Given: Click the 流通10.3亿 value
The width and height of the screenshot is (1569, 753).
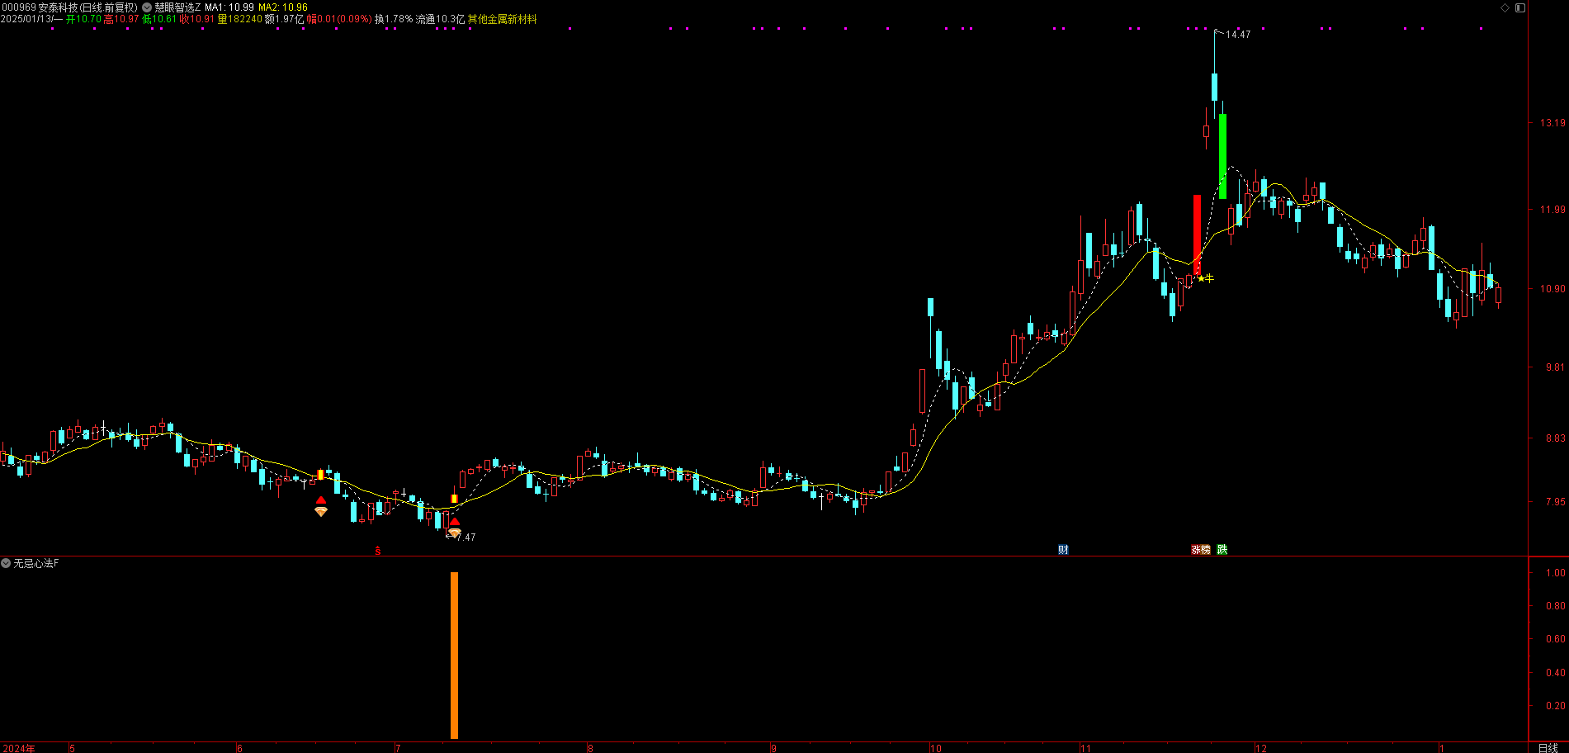Looking at the screenshot, I should [440, 19].
